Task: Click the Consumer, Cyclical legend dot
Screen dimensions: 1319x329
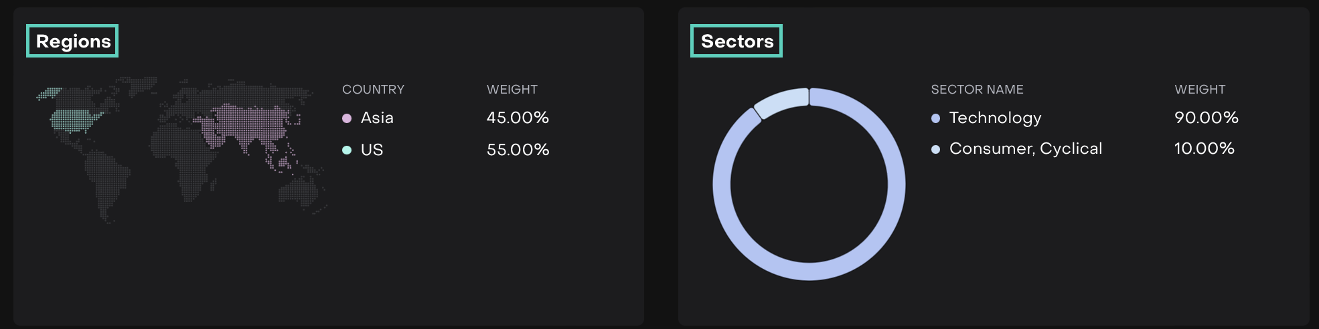Action: (x=935, y=149)
